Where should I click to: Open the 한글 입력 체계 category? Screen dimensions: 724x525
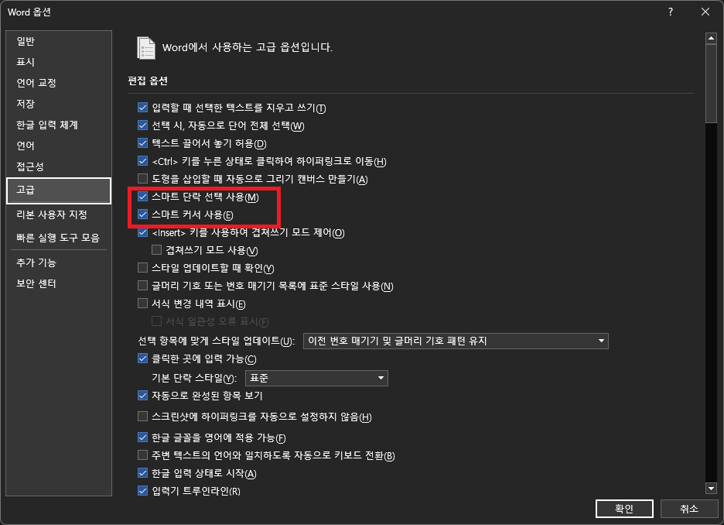coord(59,125)
